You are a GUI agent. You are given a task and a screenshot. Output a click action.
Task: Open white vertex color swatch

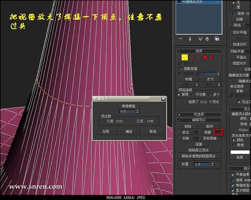[240, 152]
